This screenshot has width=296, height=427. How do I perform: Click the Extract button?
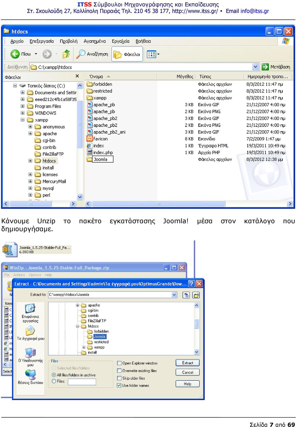pos(187,363)
